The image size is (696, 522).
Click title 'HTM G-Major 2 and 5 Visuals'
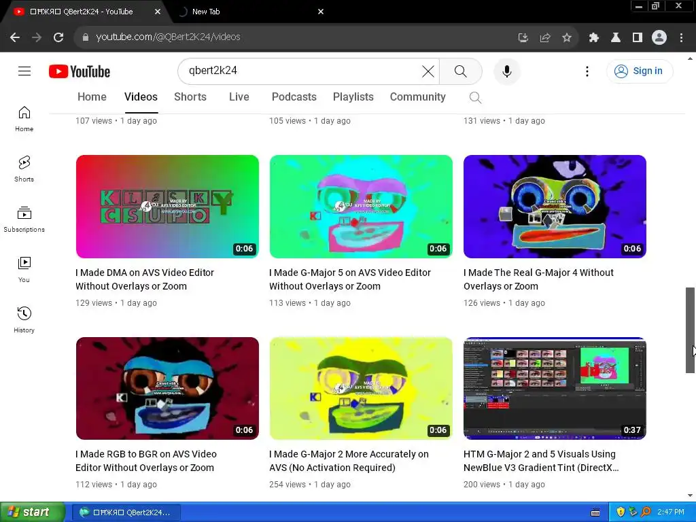[x=541, y=461]
